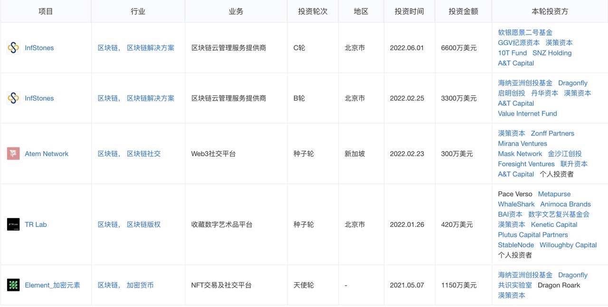This screenshot has height=307, width=608.
Task: Select the Pace Verso investor text
Action: pos(515,194)
